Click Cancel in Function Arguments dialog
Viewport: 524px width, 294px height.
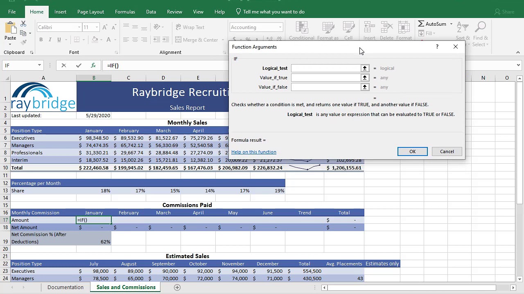[x=447, y=151]
